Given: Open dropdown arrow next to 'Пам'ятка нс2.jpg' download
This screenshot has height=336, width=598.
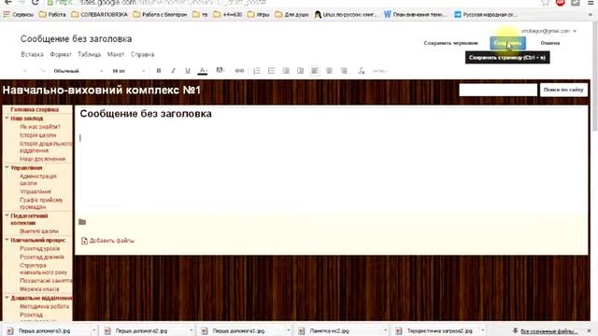Looking at the screenshot, I should tap(386, 331).
